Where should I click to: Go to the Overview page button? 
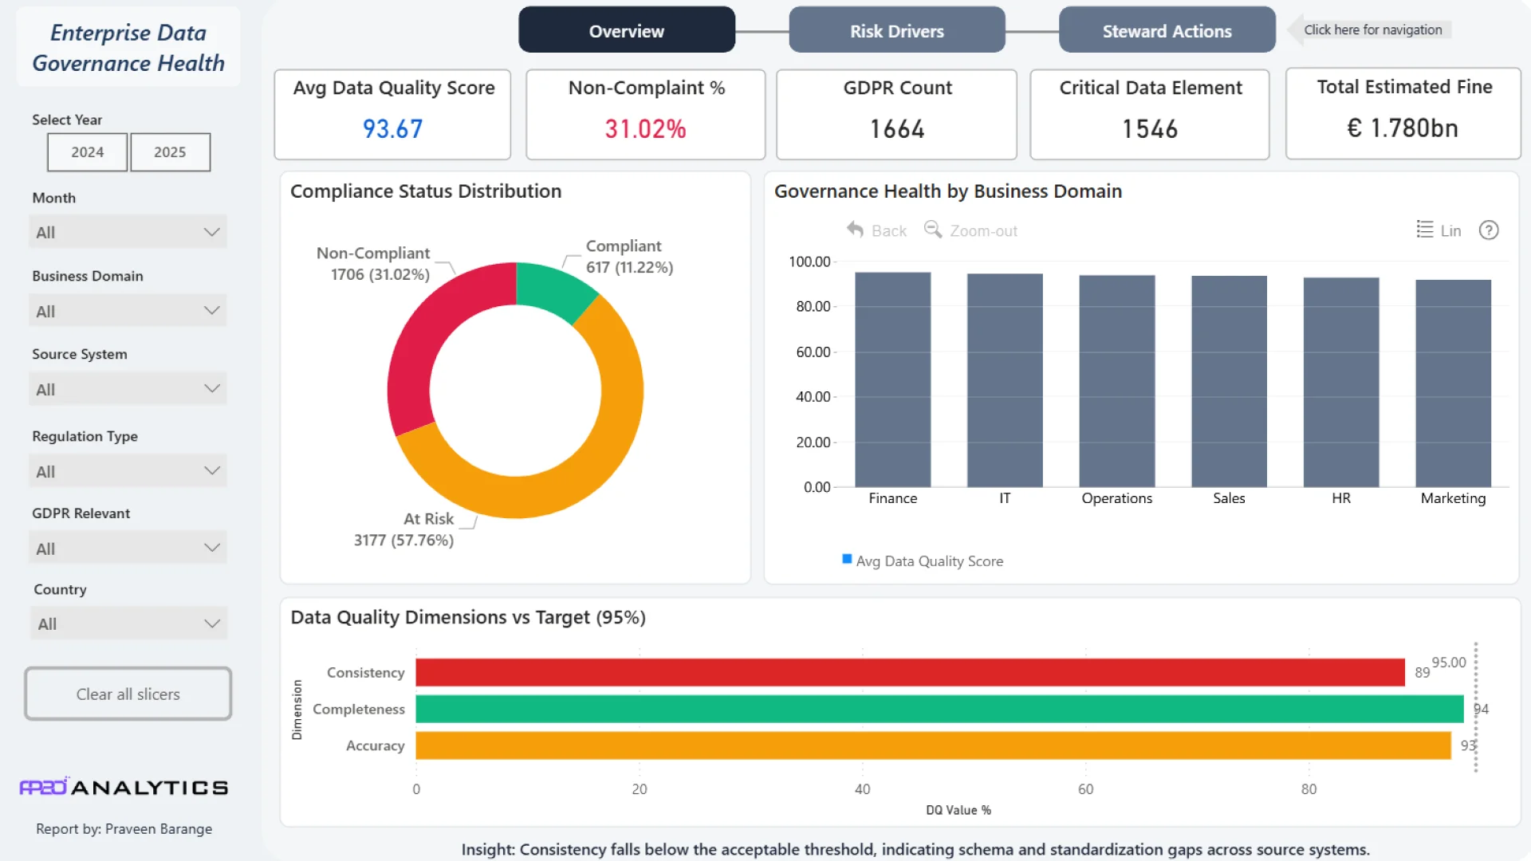626,31
